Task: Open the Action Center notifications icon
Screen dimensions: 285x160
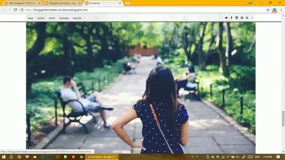Action: tap(278, 157)
